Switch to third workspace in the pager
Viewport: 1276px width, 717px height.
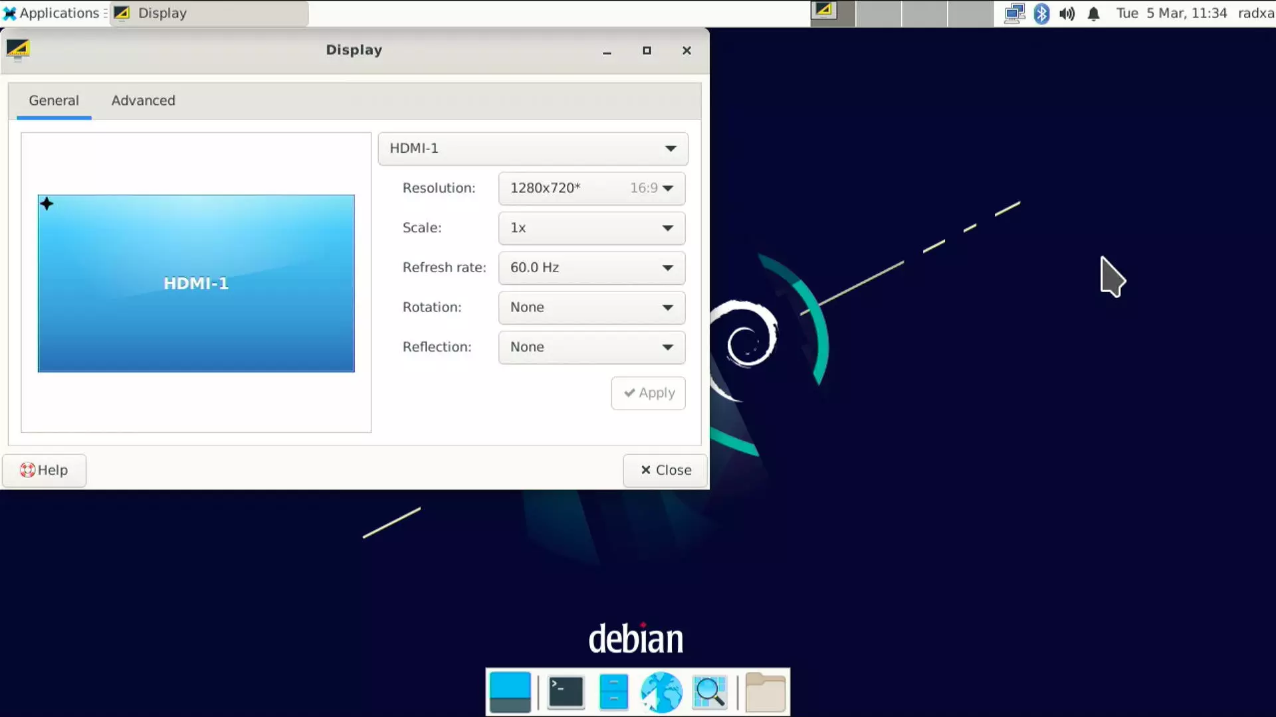click(924, 13)
